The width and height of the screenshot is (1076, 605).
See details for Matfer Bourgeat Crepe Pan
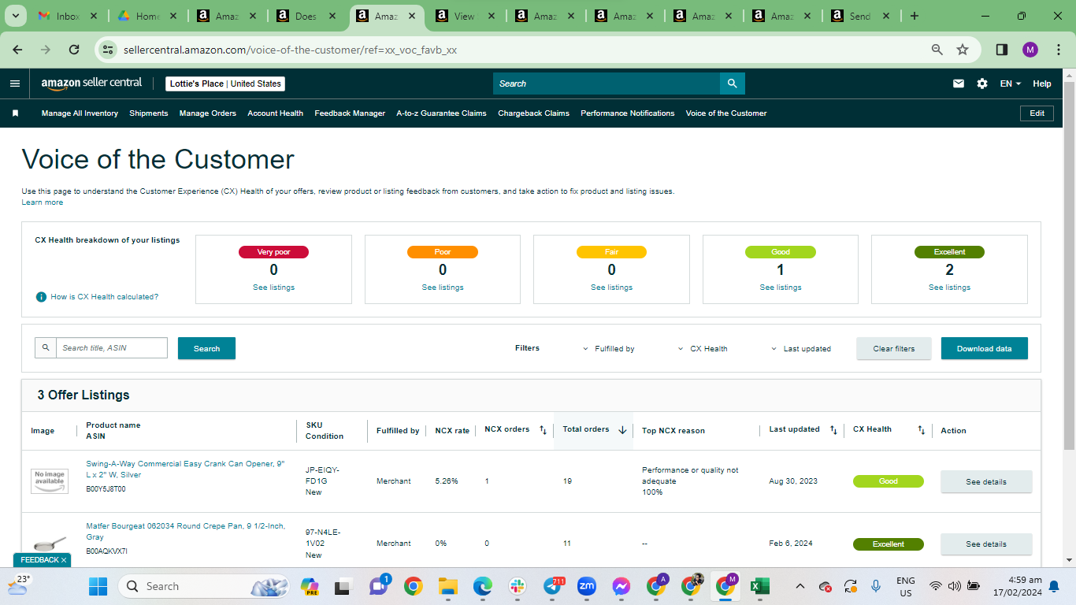point(986,544)
